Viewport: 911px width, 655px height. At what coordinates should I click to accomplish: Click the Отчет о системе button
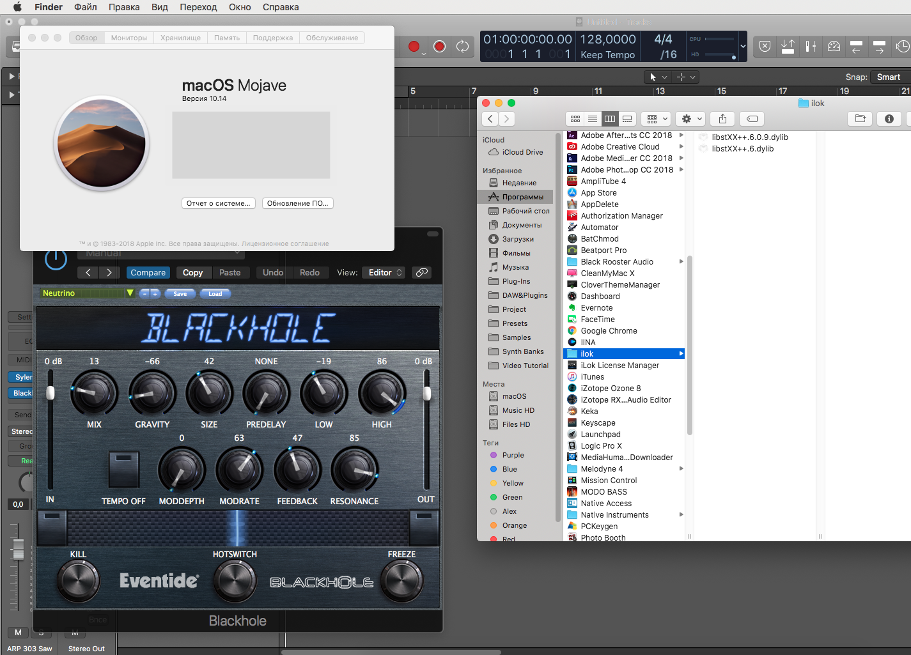(x=219, y=203)
